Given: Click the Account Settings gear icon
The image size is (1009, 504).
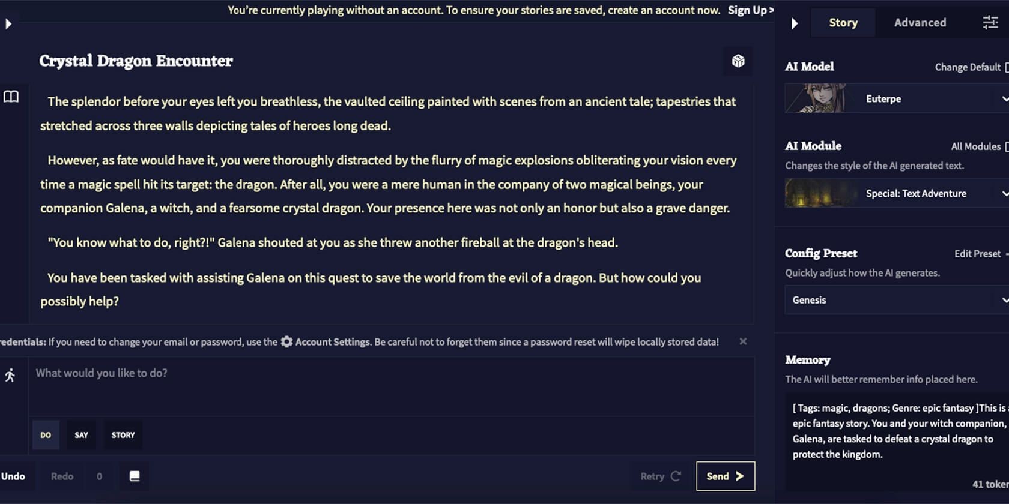Looking at the screenshot, I should click(x=286, y=341).
